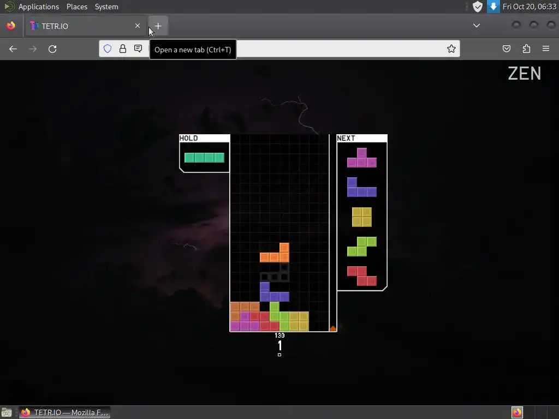Image resolution: width=559 pixels, height=419 pixels.
Task: Click the HOLD panel header
Action: click(205, 138)
